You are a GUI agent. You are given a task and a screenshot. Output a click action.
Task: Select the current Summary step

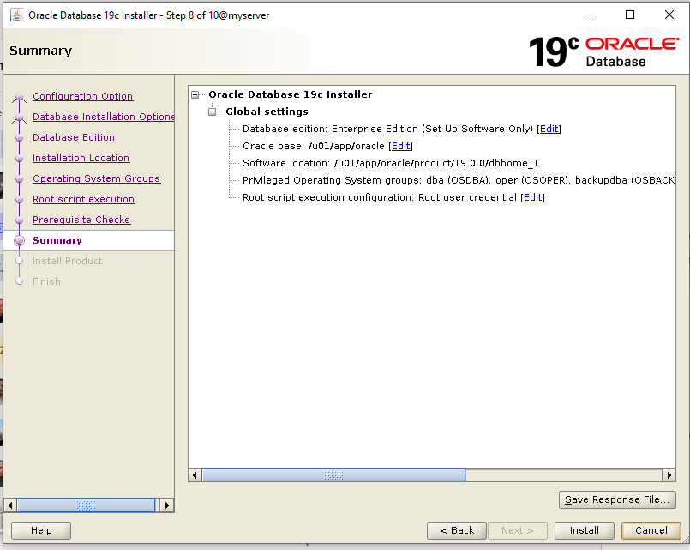pos(57,240)
